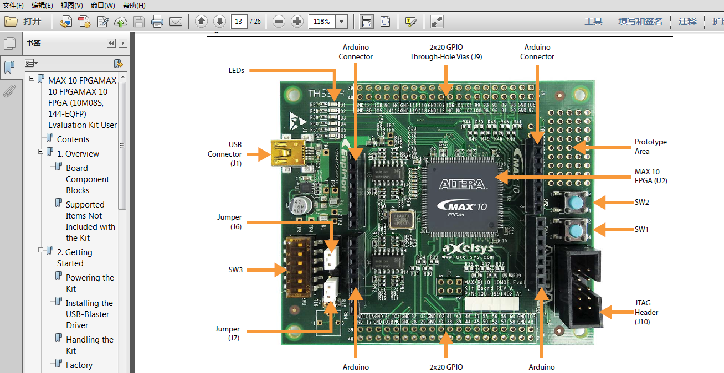Go to the next page with the down arrow
724x373 pixels.
coord(219,22)
